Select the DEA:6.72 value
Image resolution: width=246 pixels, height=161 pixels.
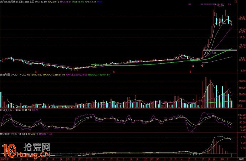(x=33, y=134)
